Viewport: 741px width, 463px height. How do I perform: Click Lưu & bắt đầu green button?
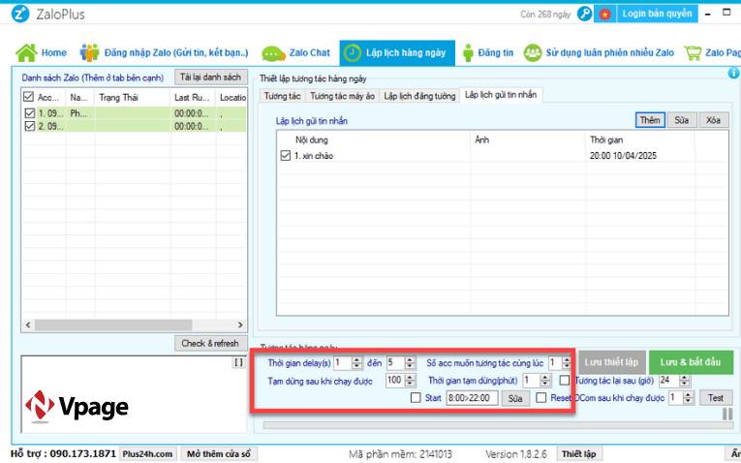tap(691, 362)
